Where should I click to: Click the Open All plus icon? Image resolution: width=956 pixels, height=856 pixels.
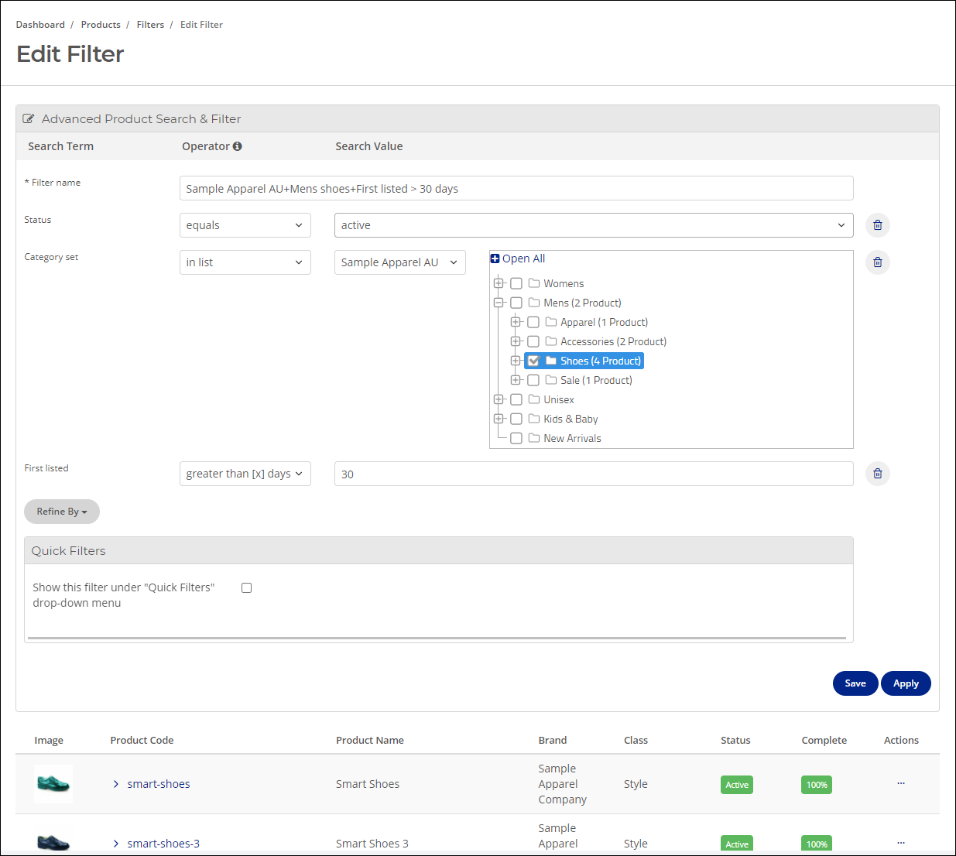pos(495,259)
